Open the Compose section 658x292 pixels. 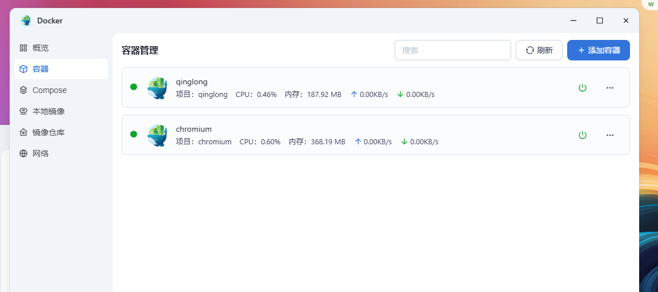61,90
